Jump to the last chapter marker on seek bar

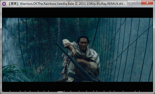click(139, 91)
